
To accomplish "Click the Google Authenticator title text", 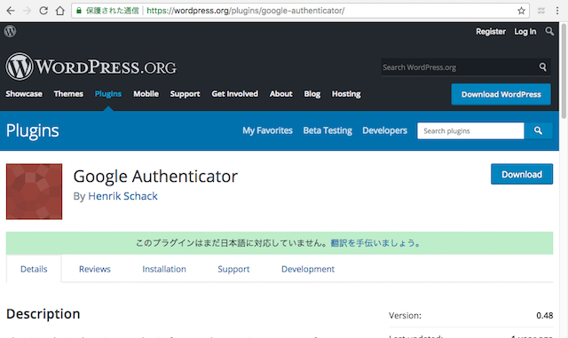I will 155,177.
